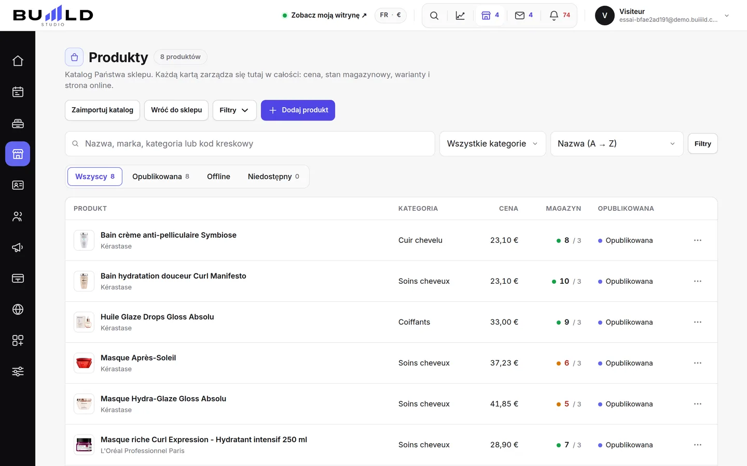Click Opublikowana status for Masque Après-Soleil
747x466 pixels.
(x=626, y=363)
